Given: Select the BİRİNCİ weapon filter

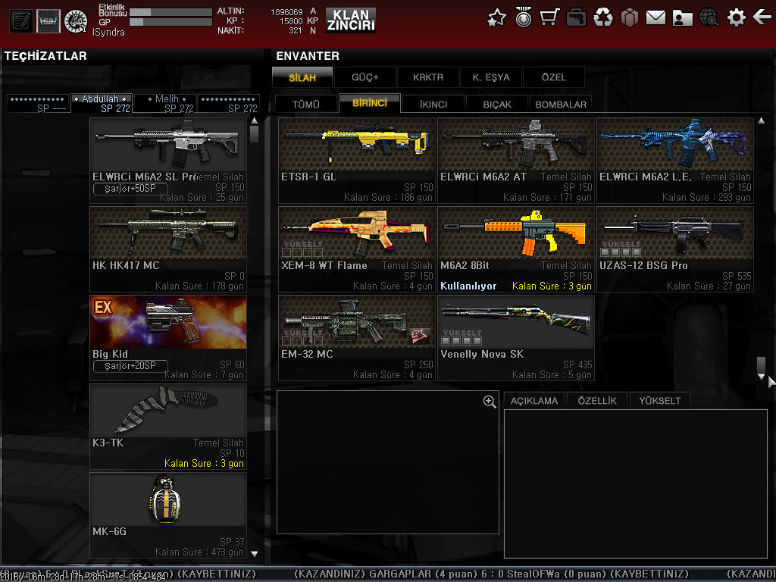Looking at the screenshot, I should 370,103.
